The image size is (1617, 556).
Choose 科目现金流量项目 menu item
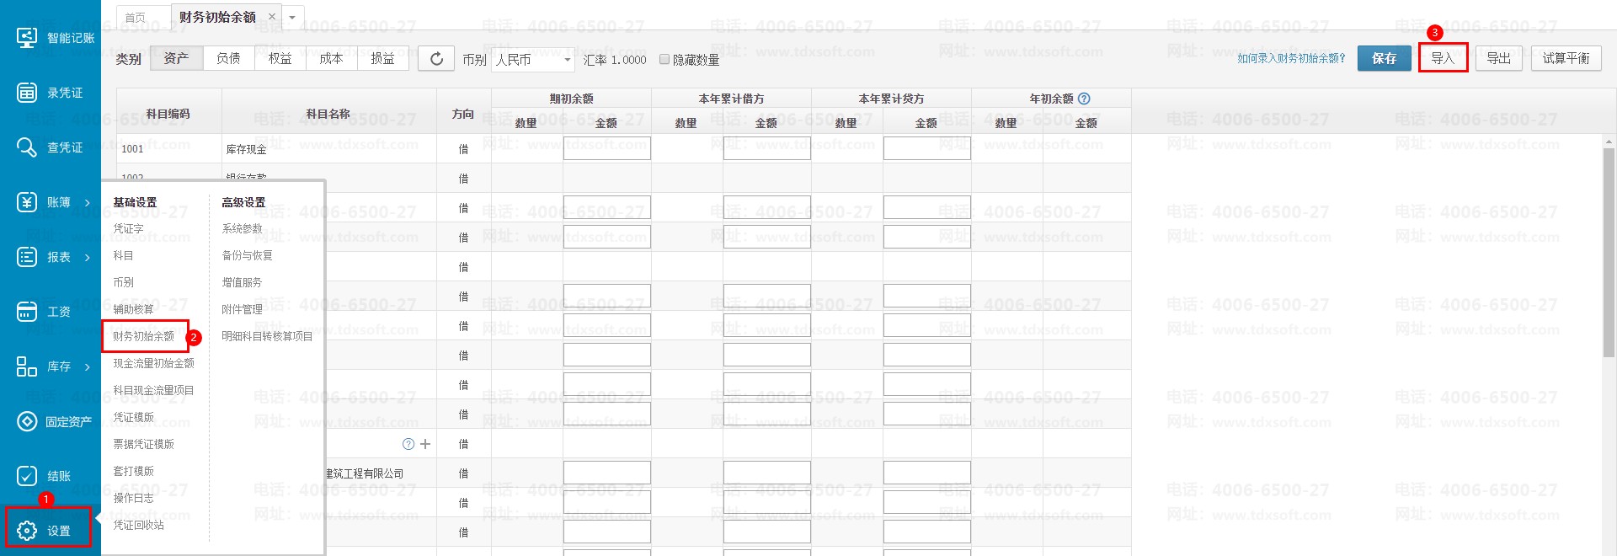pos(153,390)
